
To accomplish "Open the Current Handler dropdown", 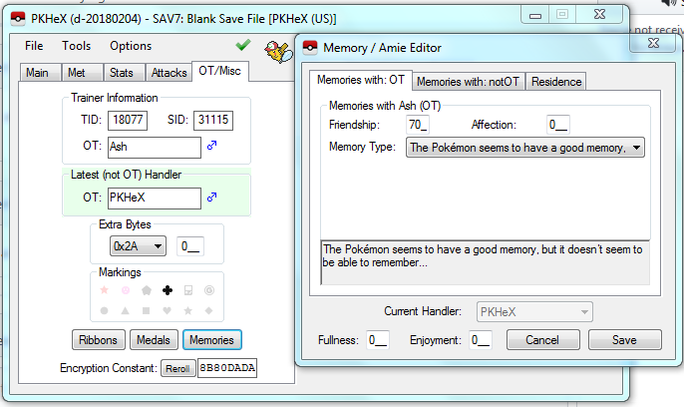I will [534, 312].
